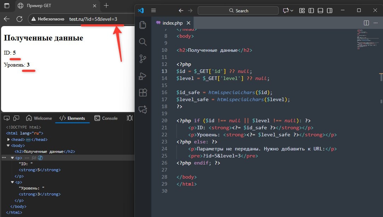383x217 pixels.
Task: Switch to the DevTools Elements tab
Action: coord(72,118)
